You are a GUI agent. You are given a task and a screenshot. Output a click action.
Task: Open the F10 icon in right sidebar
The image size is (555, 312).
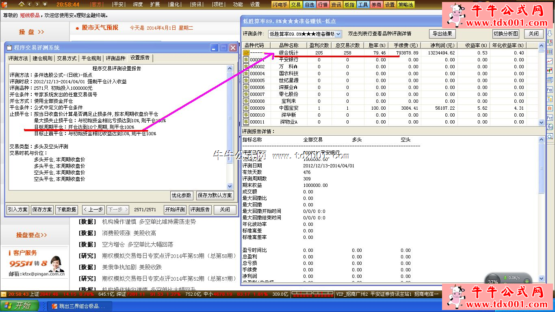(x=550, y=89)
